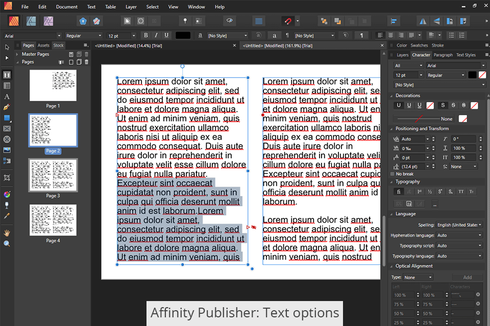Select the Color Picker eyedropper tool
This screenshot has width=490, height=326.
[x=7, y=216]
